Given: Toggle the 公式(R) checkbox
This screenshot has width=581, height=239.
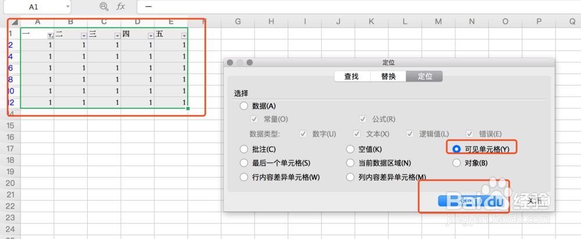Looking at the screenshot, I should pyautogui.click(x=363, y=120).
